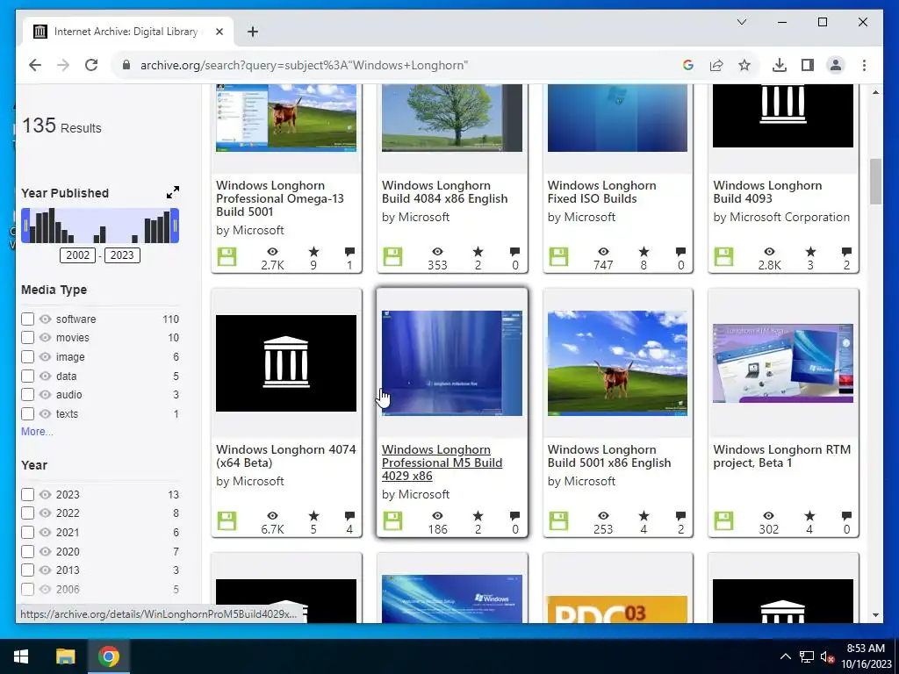Bookmark this page with the star icon
The height and width of the screenshot is (674, 899).
[744, 65]
